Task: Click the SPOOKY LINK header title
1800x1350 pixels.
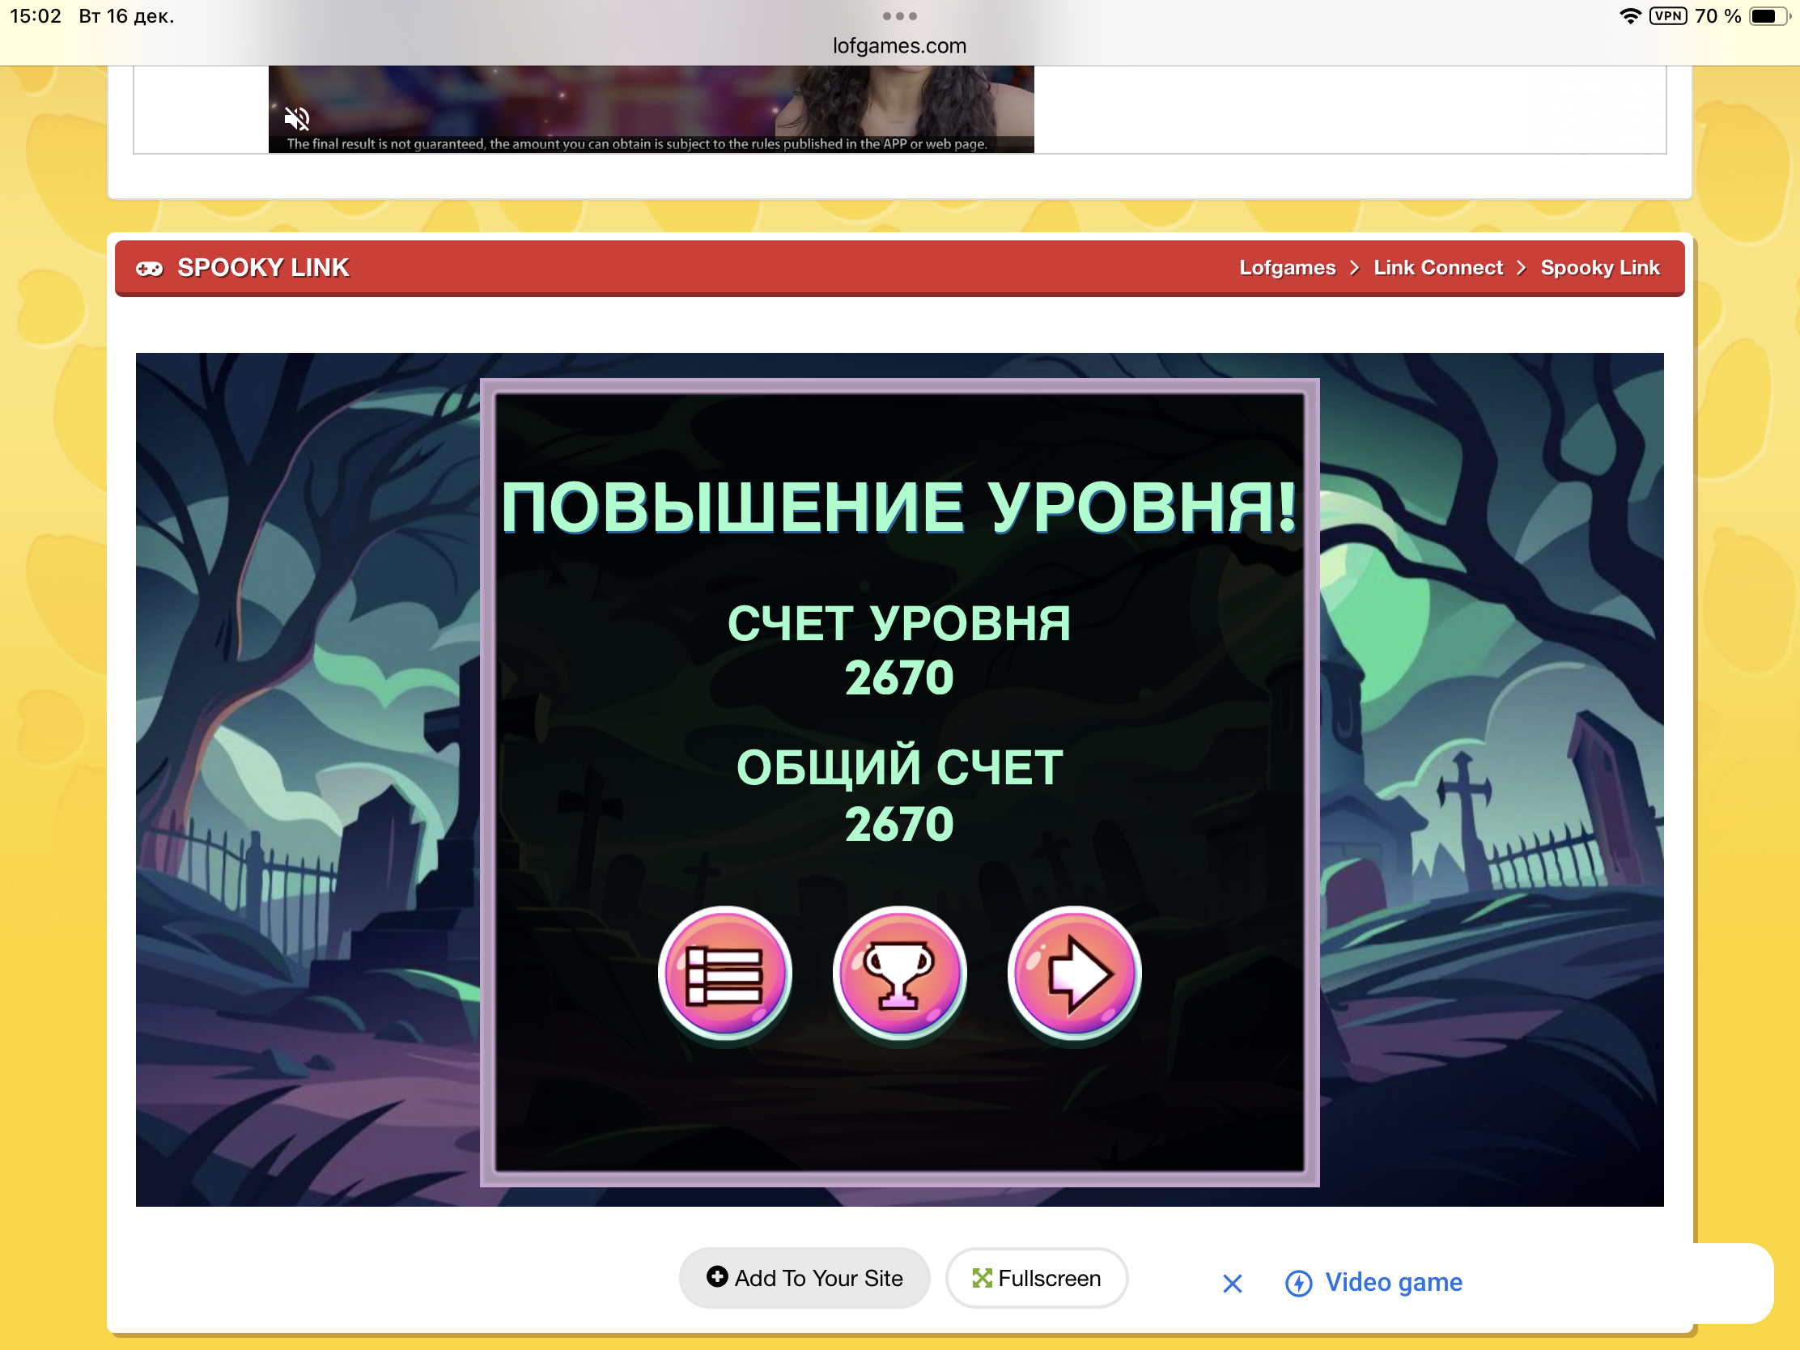Action: click(263, 268)
